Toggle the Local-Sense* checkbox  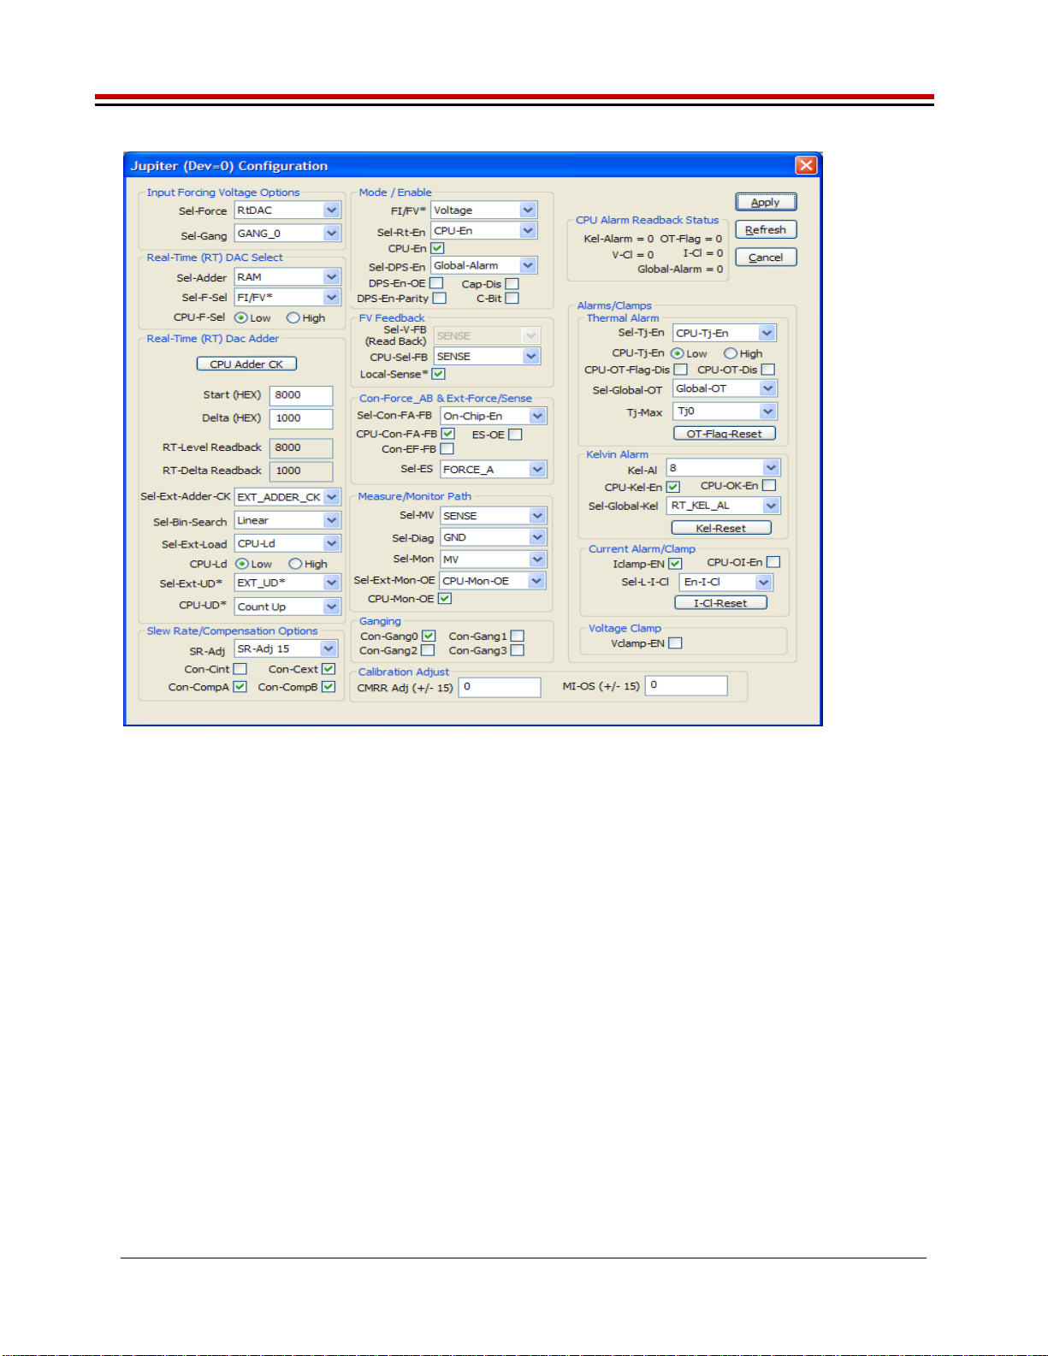click(438, 374)
